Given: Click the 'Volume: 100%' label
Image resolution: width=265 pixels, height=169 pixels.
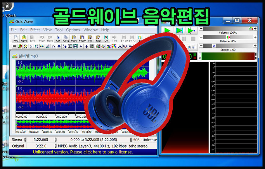Looking at the screenshot, I should coord(228,33).
